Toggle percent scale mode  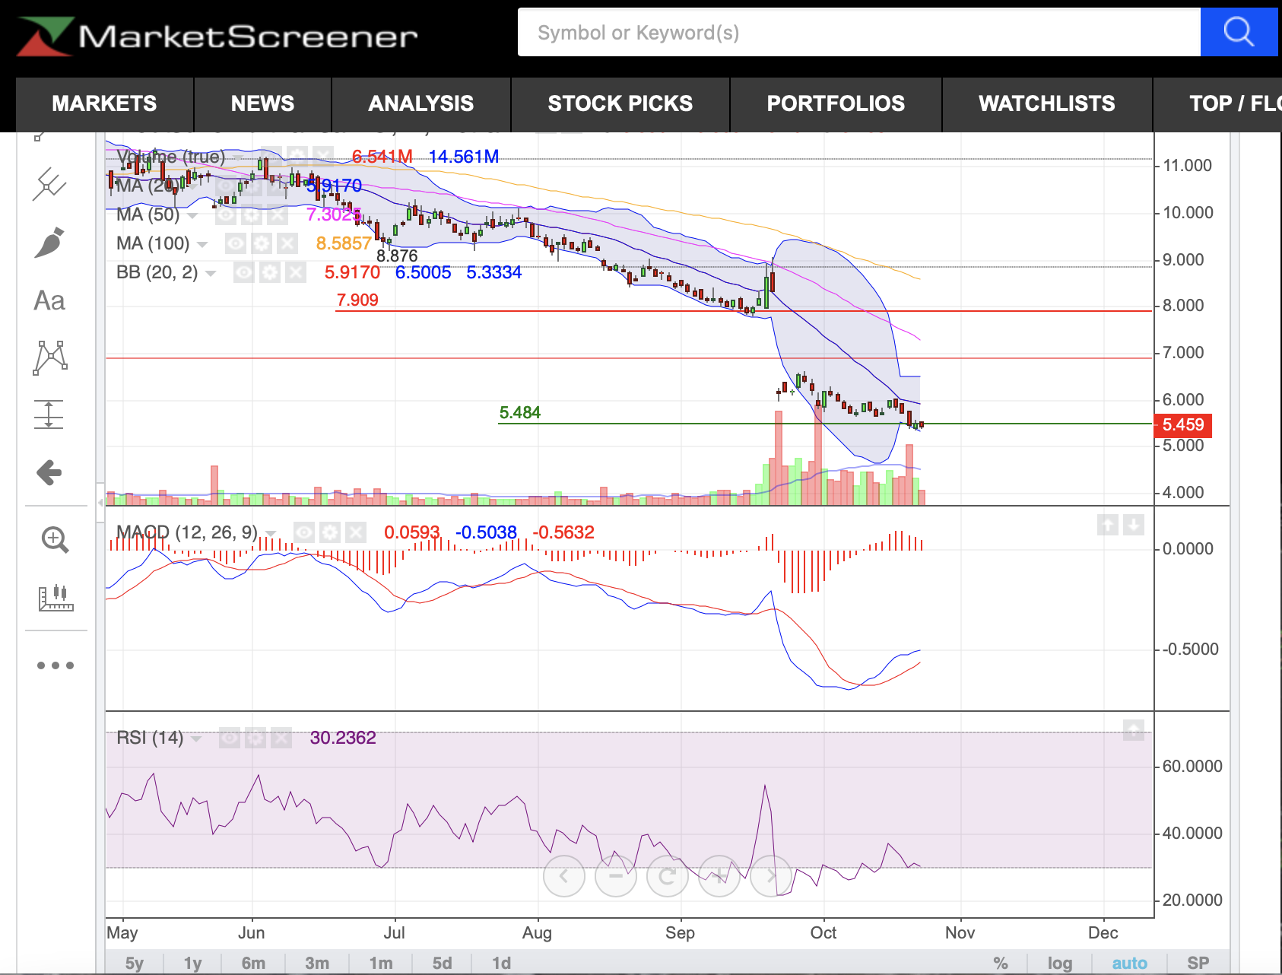(x=1001, y=963)
